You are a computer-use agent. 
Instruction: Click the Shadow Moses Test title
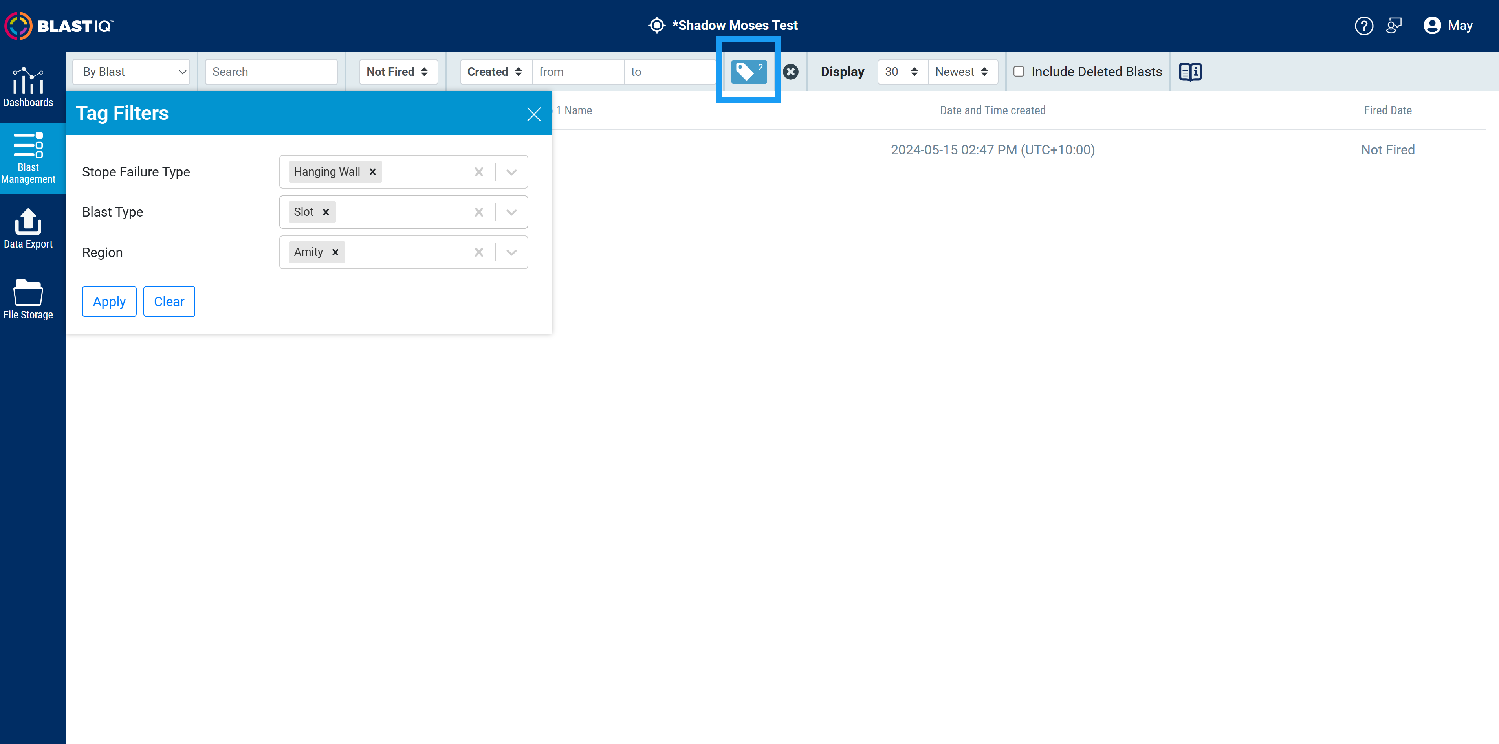[735, 25]
